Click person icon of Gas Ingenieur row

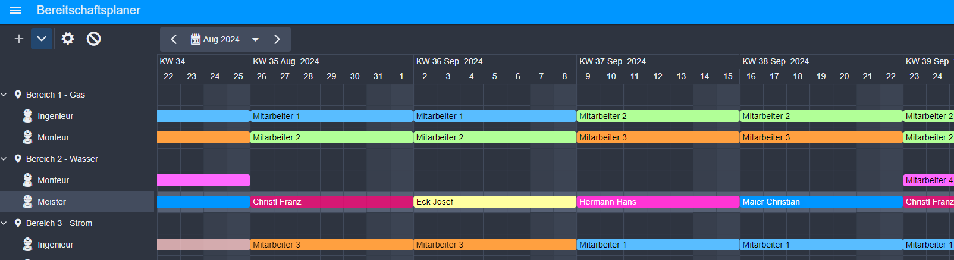click(x=27, y=116)
